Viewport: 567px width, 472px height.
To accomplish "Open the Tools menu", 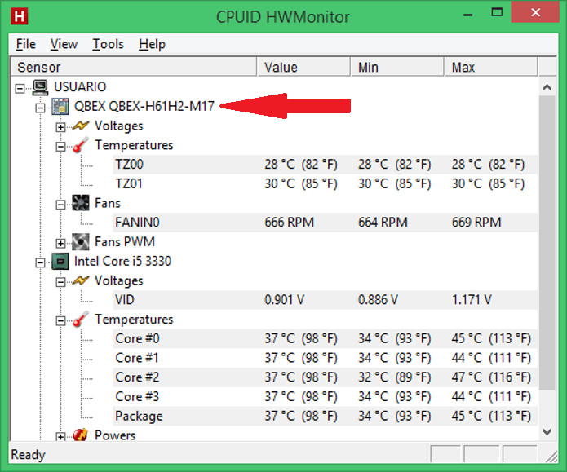I will tap(109, 44).
